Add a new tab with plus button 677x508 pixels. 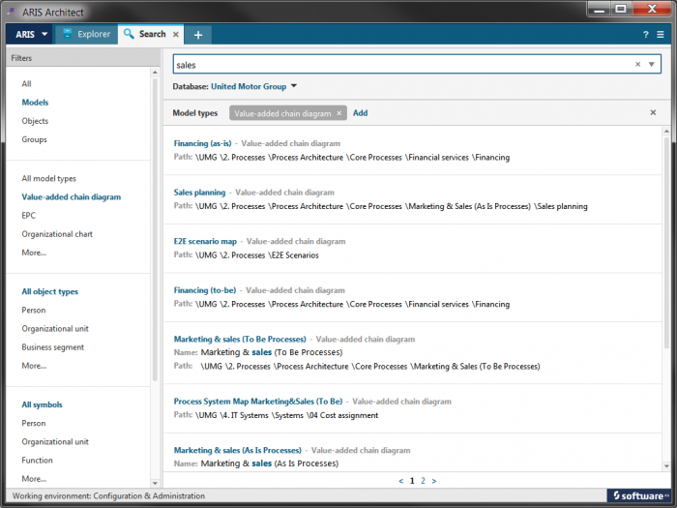[x=198, y=35]
